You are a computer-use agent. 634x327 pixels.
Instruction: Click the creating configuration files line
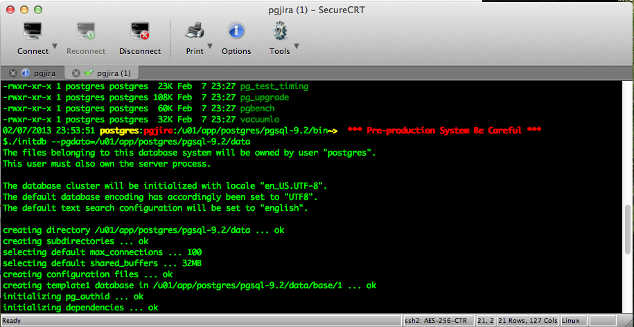point(87,274)
